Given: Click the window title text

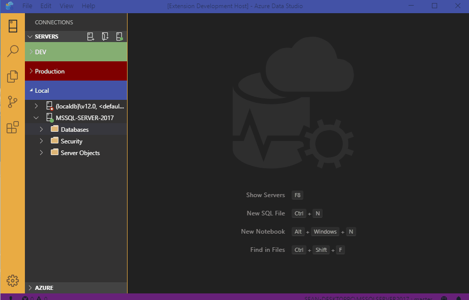Looking at the screenshot, I should coord(235,6).
